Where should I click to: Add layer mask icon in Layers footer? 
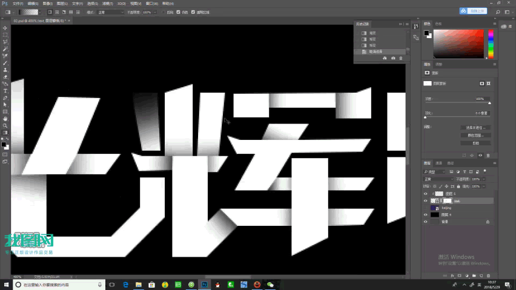(460, 276)
